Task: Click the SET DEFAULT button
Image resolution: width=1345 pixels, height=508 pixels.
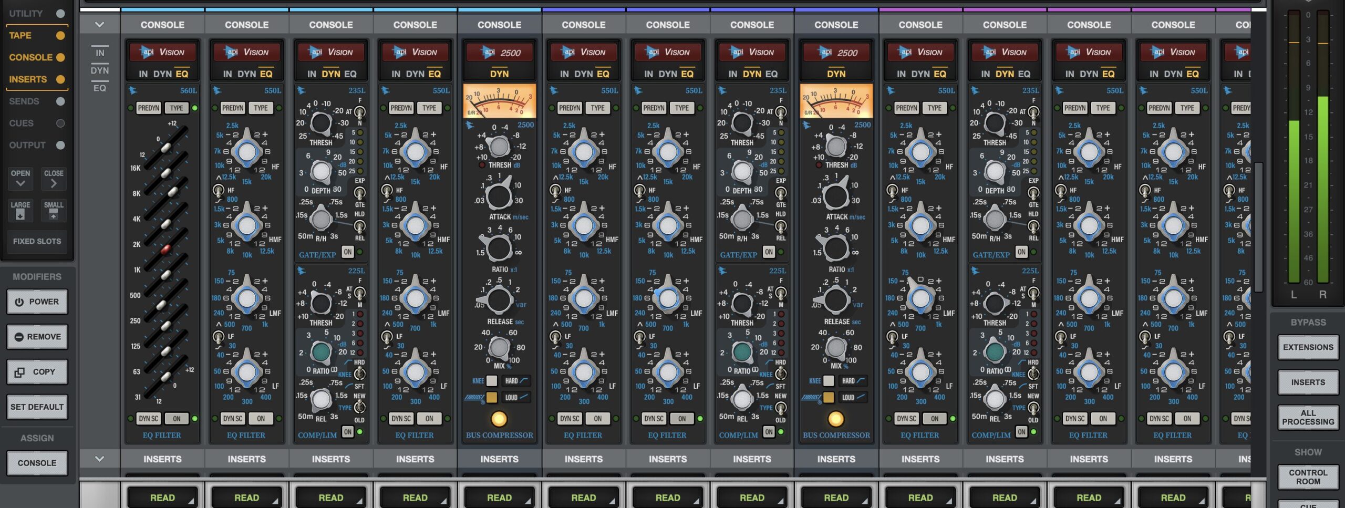Action: (x=37, y=407)
